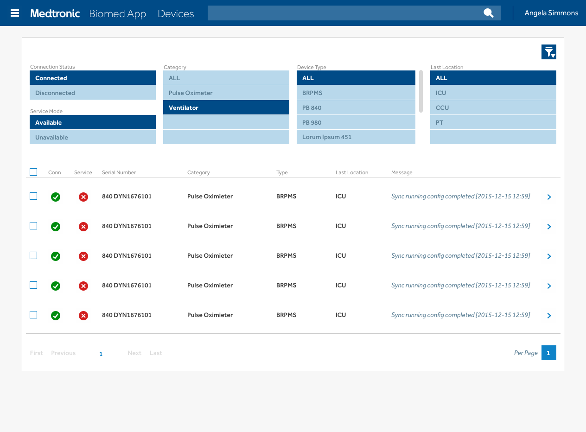Choose Pulse Oximeter category filter
The width and height of the screenshot is (586, 432).
pos(226,93)
